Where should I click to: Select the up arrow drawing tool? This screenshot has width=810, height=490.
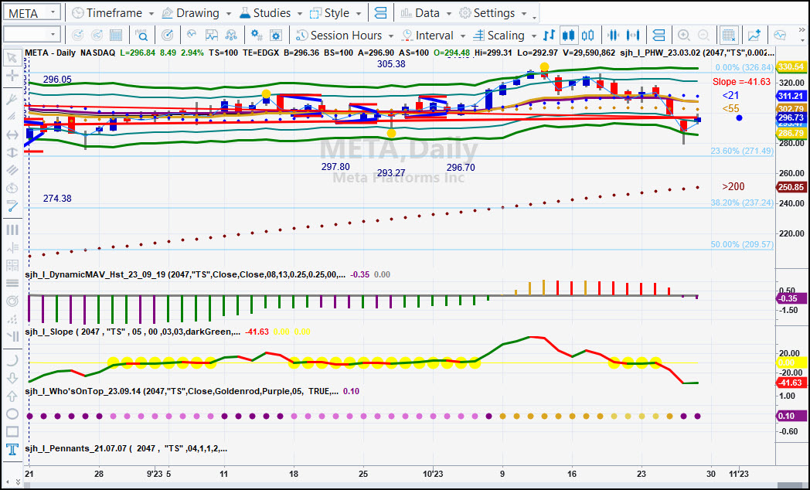(12, 396)
